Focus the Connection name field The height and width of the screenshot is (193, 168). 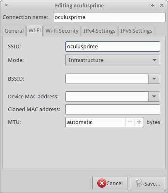[x=109, y=17]
